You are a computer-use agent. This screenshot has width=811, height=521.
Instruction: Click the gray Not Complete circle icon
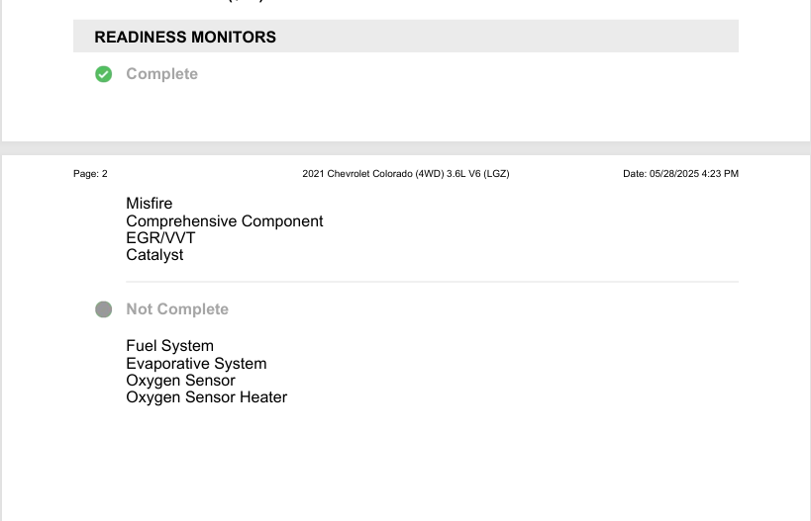(103, 309)
